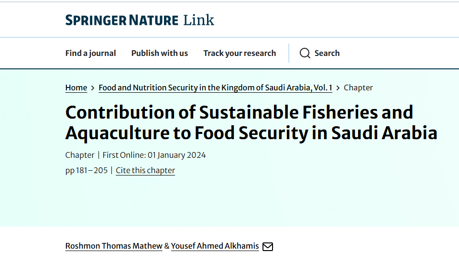Click the Chapter label below the title
This screenshot has height=263, width=459.
tap(80, 155)
